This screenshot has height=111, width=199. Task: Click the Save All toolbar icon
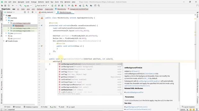point(5,6)
